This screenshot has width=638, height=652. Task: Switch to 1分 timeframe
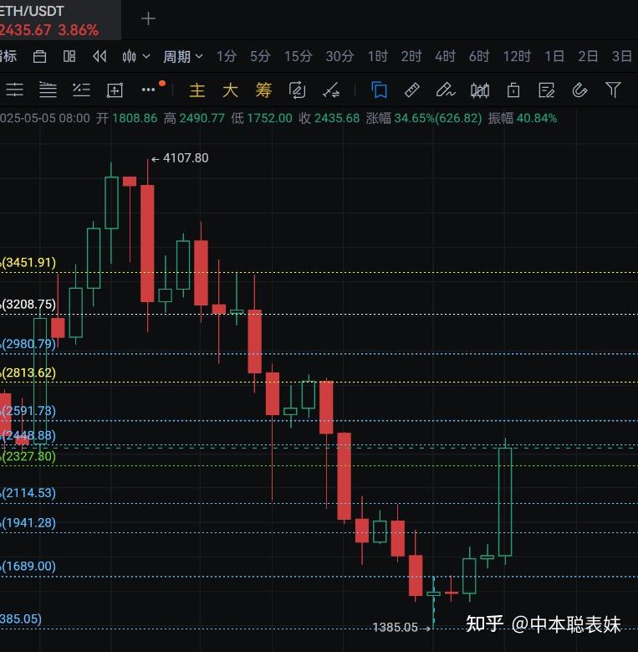click(227, 56)
